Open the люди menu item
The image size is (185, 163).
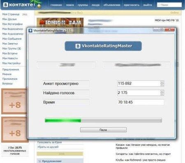(95, 5)
